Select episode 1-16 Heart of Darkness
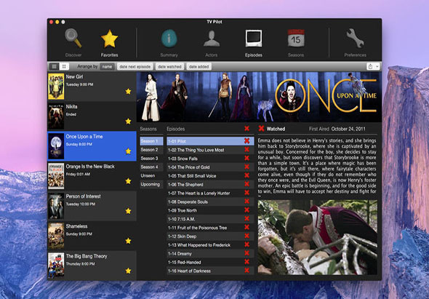The width and height of the screenshot is (429, 299). [210, 271]
